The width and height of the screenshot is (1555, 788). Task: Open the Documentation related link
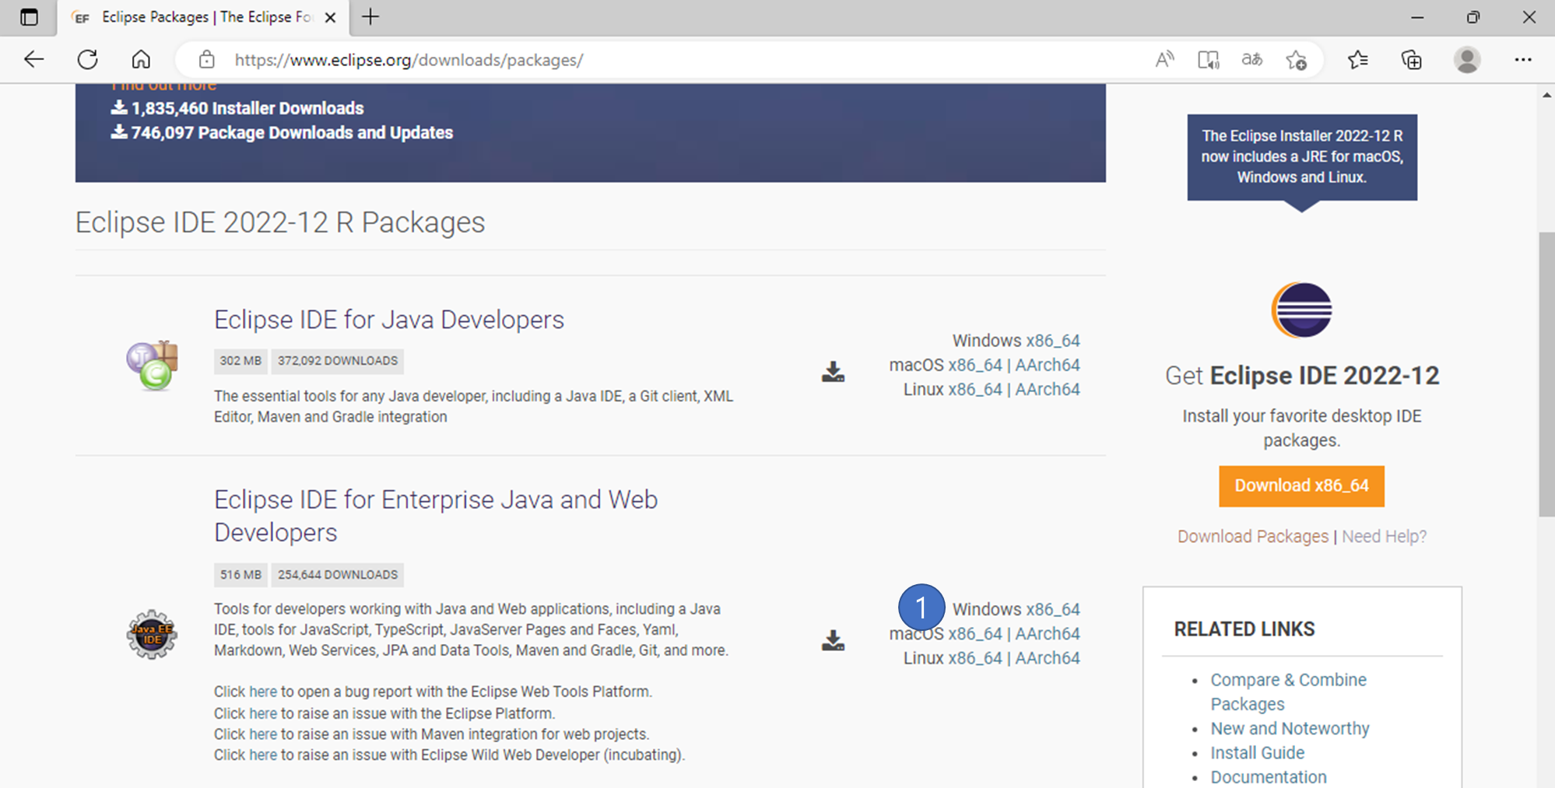click(1268, 776)
